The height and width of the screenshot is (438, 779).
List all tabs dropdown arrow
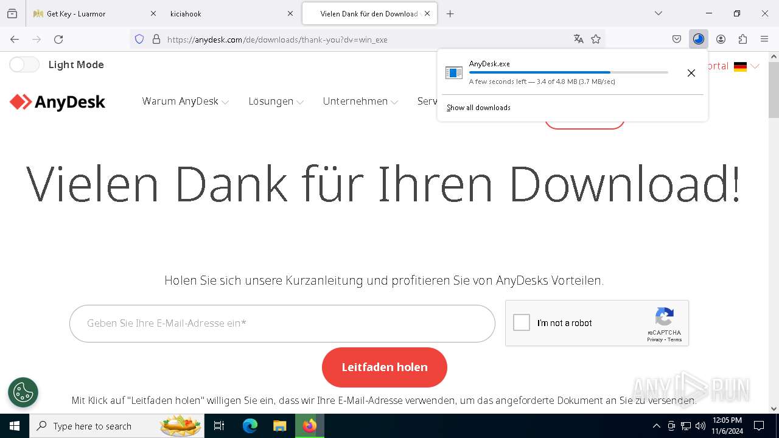click(x=658, y=13)
